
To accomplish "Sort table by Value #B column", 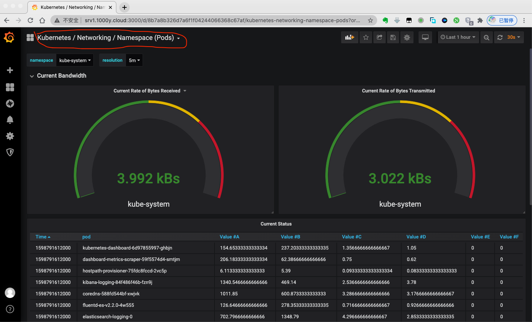I will coord(290,237).
